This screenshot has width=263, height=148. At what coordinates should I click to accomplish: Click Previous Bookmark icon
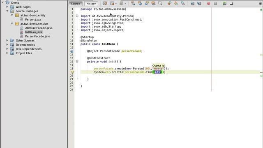169,3
